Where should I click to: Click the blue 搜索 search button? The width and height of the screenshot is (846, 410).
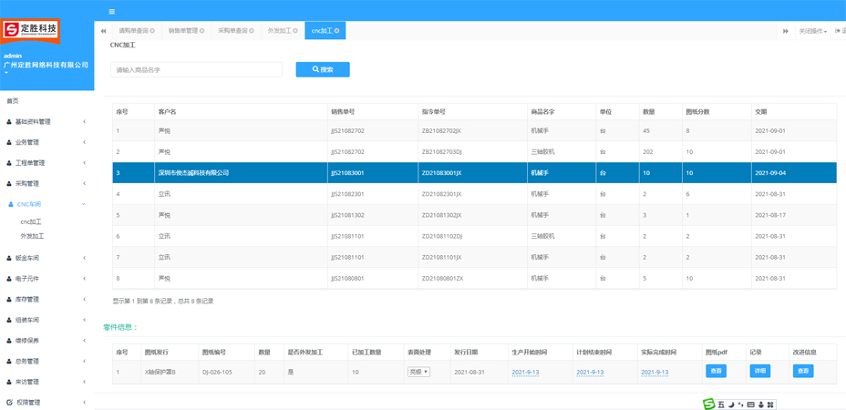[323, 69]
